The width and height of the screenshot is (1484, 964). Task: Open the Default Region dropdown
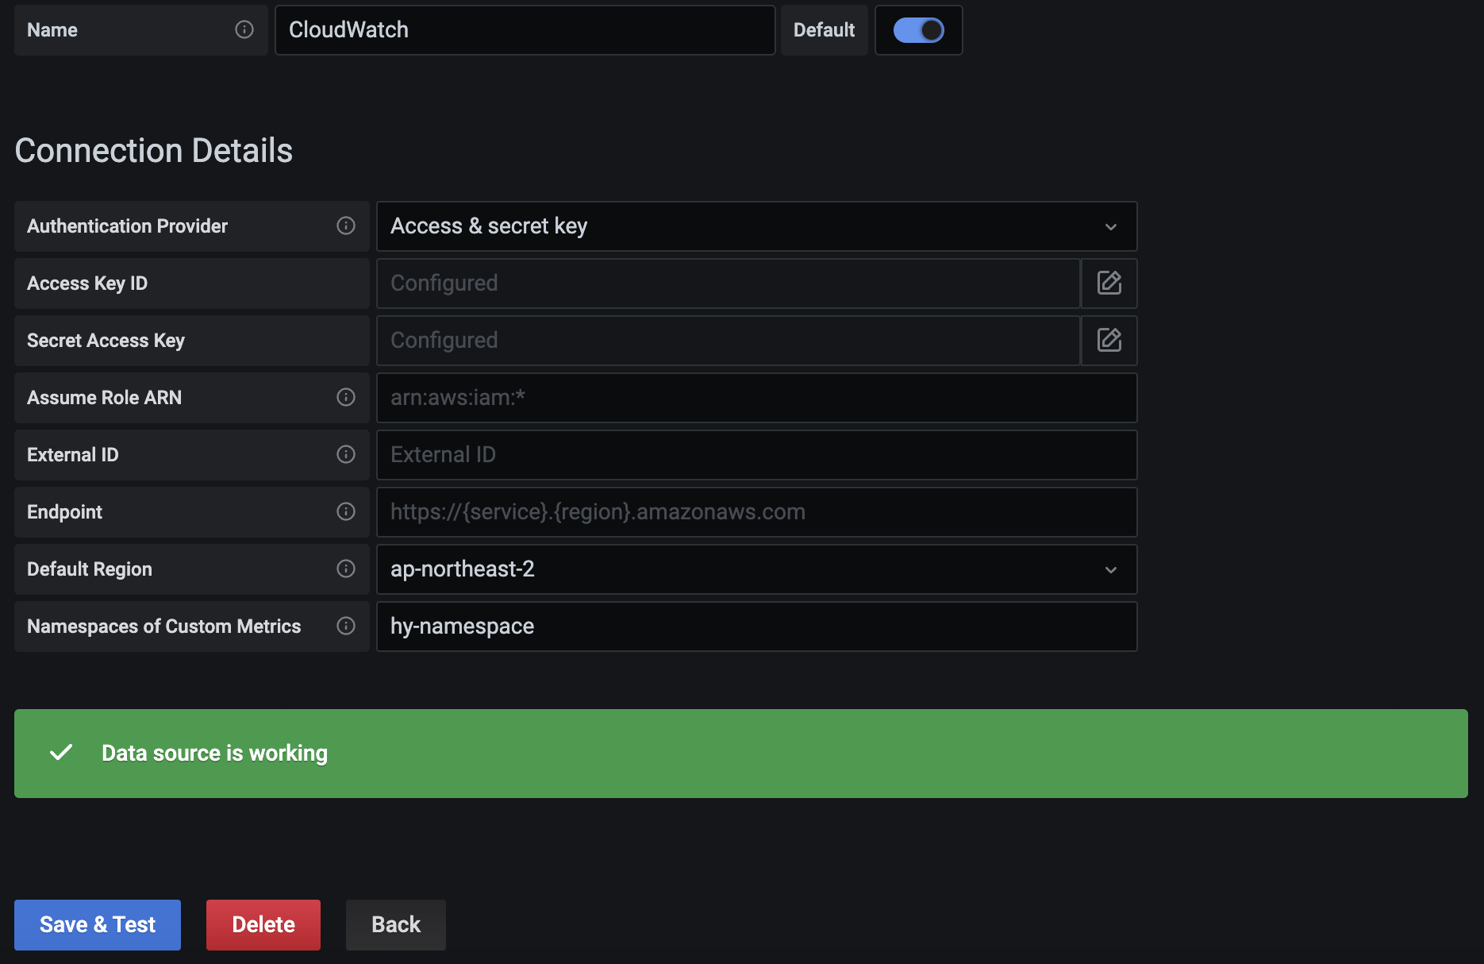[x=756, y=569]
